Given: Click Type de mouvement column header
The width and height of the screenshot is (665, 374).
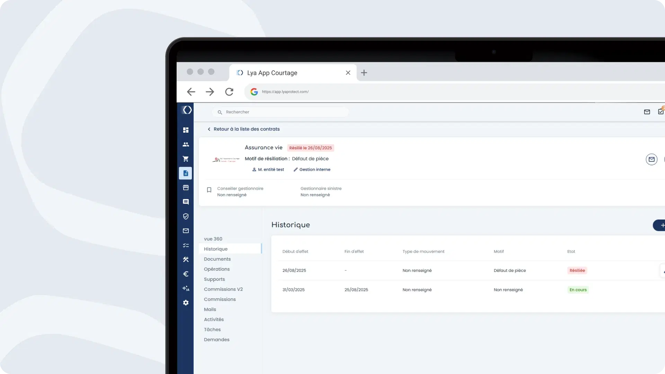Looking at the screenshot, I should tap(423, 251).
